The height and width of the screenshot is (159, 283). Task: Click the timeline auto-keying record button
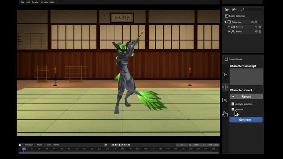pos(106,145)
